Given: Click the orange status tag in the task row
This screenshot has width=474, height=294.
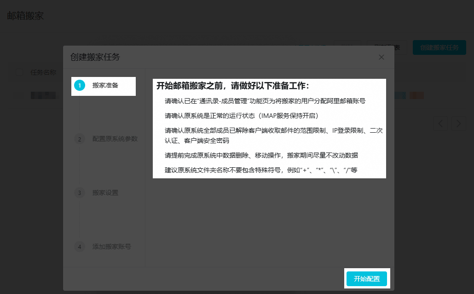Looking at the screenshot, I should point(416,95).
